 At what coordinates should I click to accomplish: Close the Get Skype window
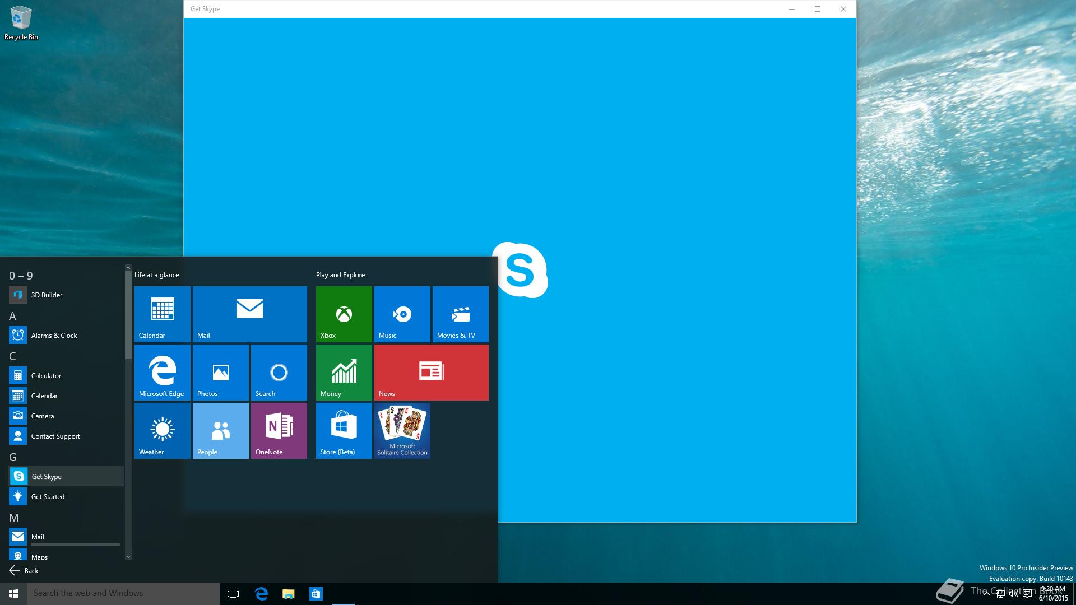point(843,9)
